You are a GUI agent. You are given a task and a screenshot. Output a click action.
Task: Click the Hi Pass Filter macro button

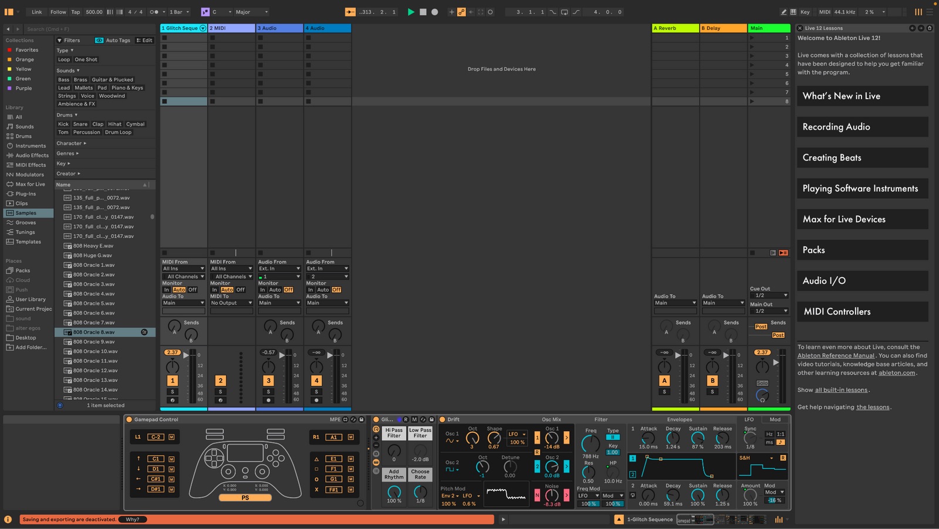click(394, 433)
